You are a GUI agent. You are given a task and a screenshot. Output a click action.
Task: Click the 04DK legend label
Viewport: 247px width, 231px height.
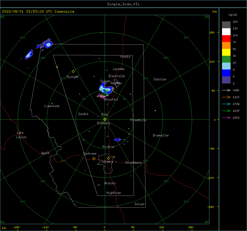click(236, 90)
